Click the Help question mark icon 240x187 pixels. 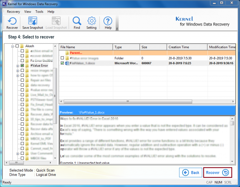108,23
